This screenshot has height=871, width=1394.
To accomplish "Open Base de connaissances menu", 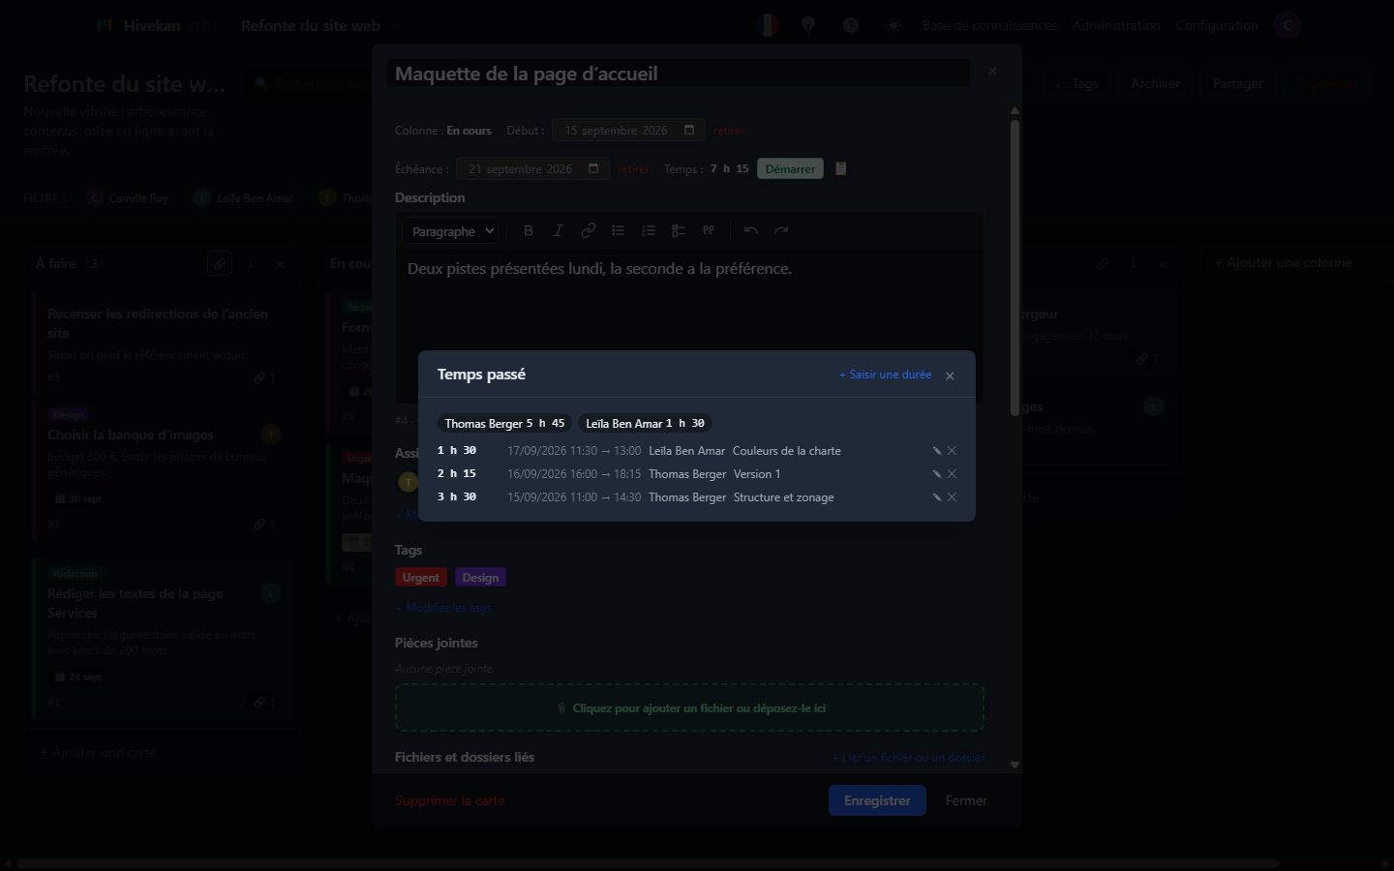I will 989,25.
